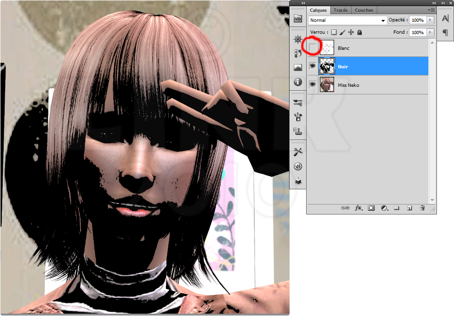The image size is (454, 316).
Task: Expand the Fond fill slider arrow
Action: (x=430, y=32)
